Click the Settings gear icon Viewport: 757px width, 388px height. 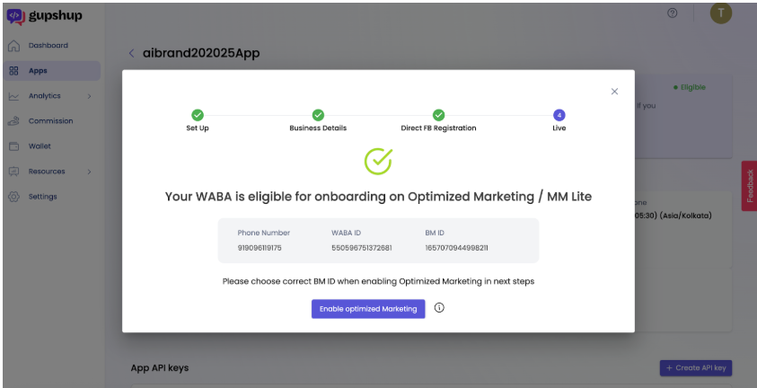14,197
